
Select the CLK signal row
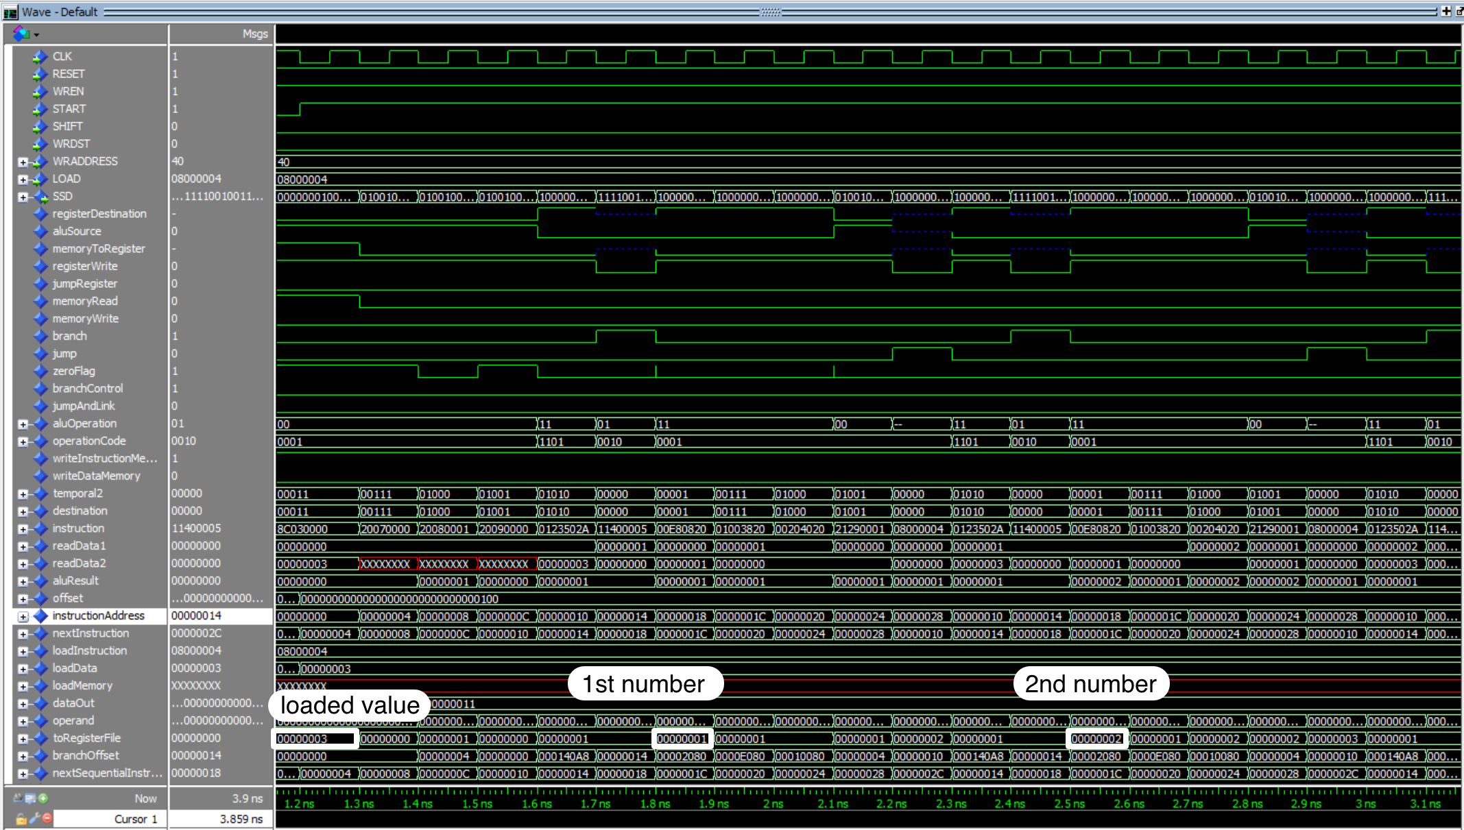point(62,57)
